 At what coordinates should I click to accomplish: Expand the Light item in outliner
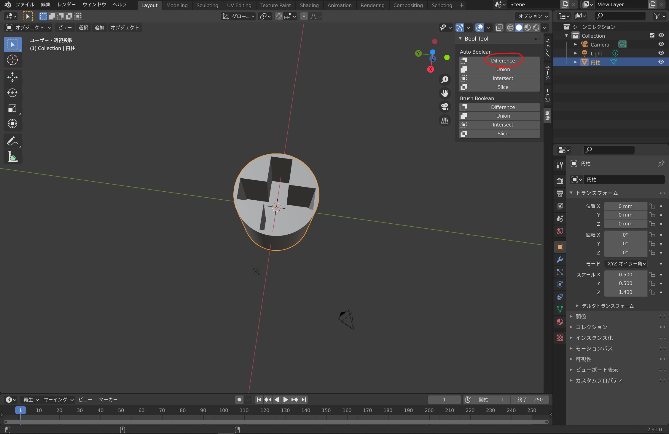click(575, 53)
